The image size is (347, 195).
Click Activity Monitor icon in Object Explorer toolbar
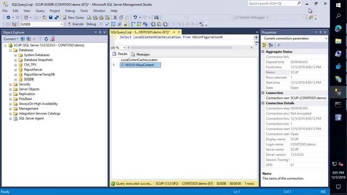point(53,39)
